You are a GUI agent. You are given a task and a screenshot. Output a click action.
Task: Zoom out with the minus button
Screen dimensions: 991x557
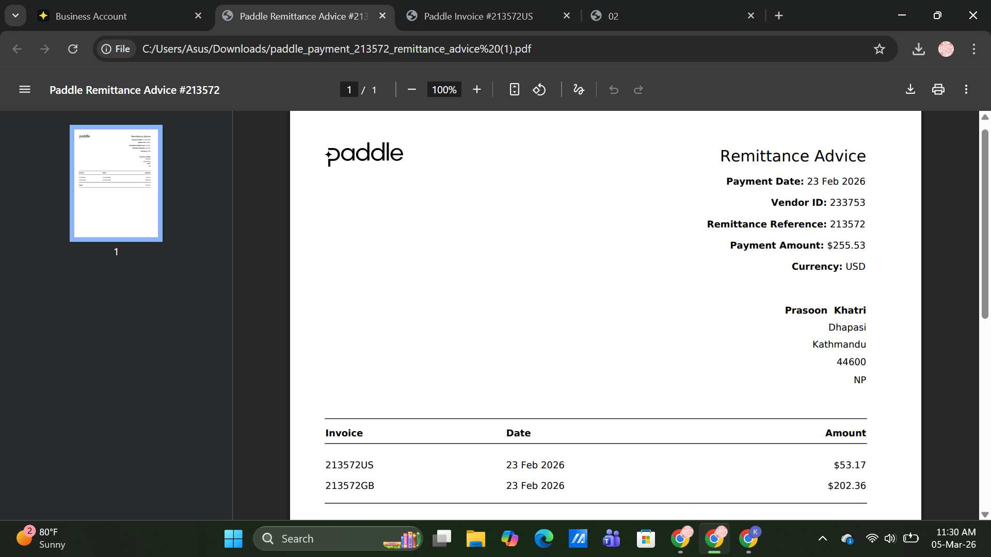pos(411,90)
